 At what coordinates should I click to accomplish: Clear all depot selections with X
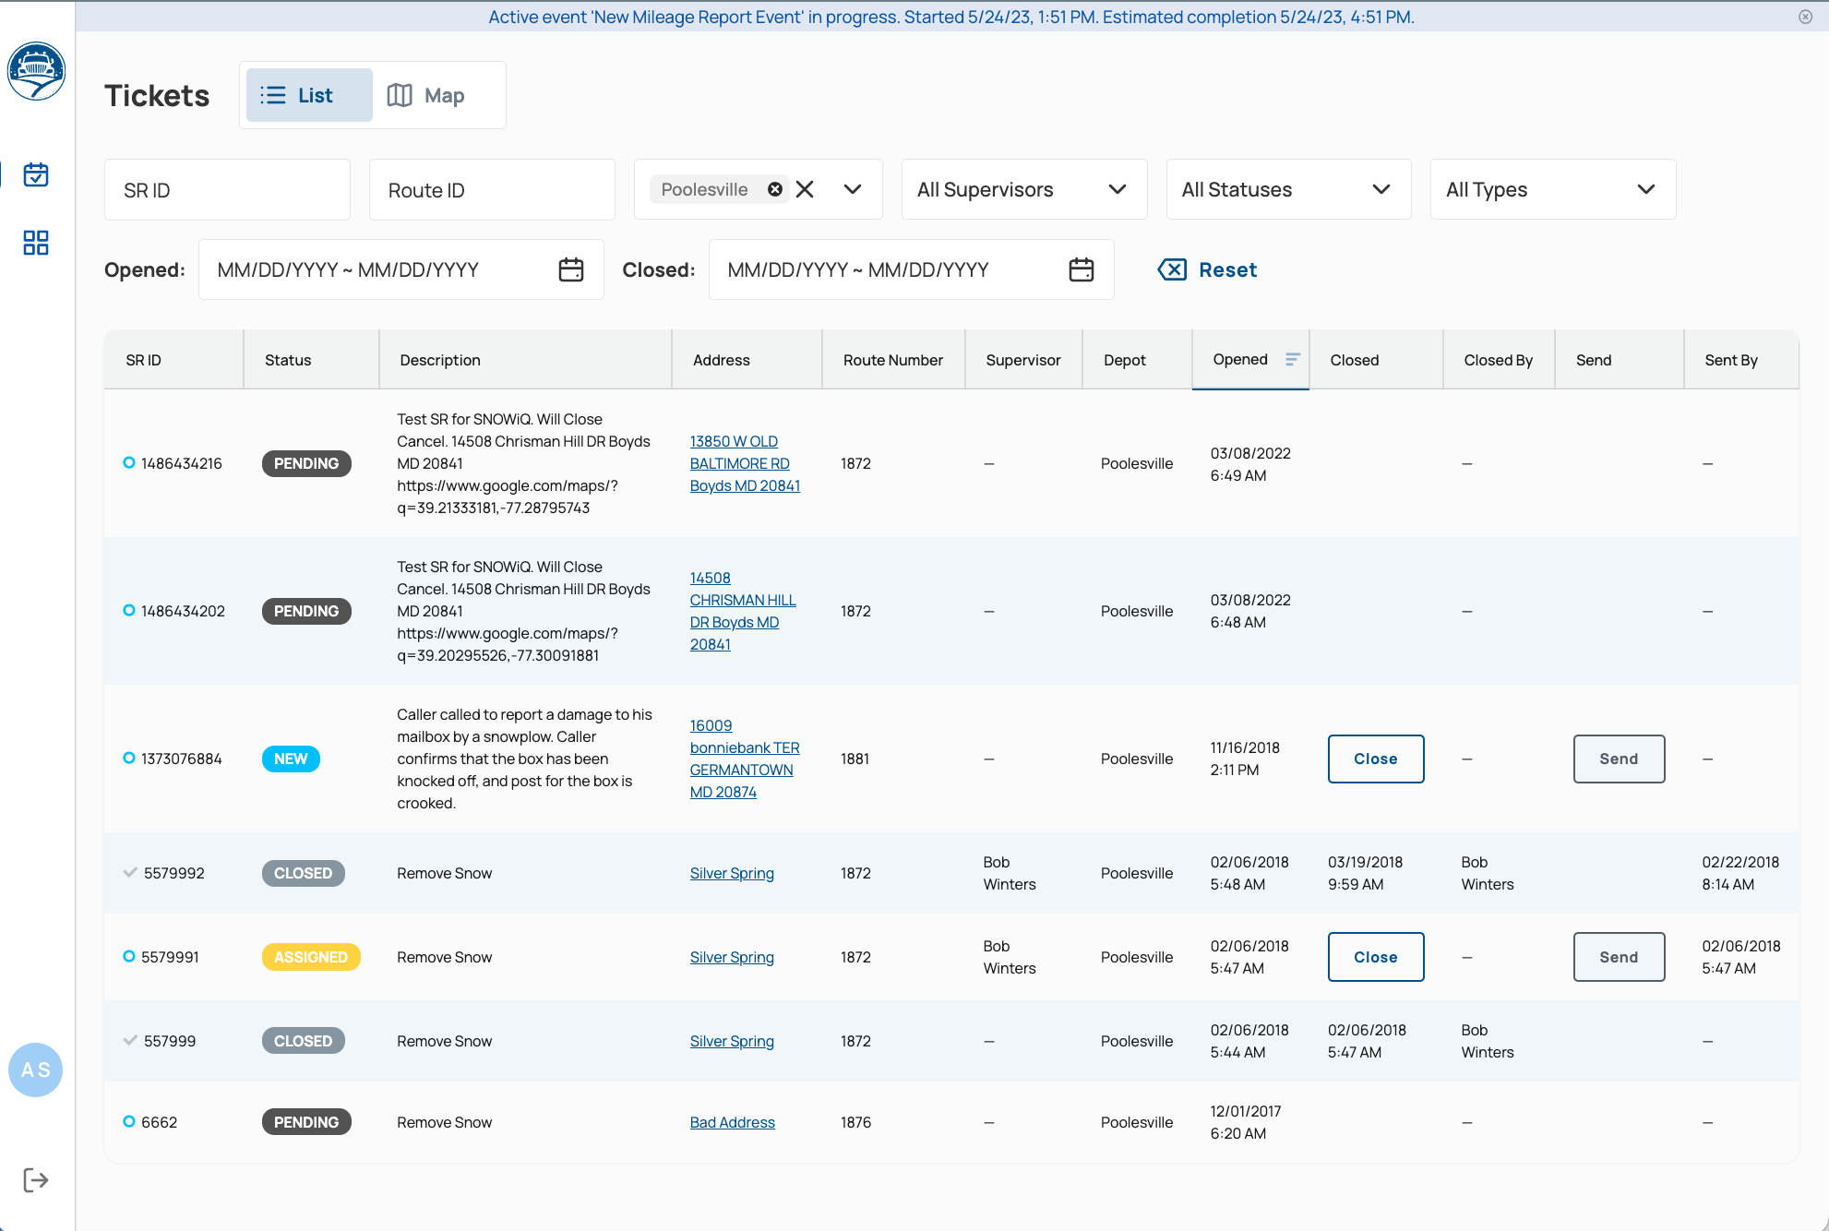[x=805, y=189]
